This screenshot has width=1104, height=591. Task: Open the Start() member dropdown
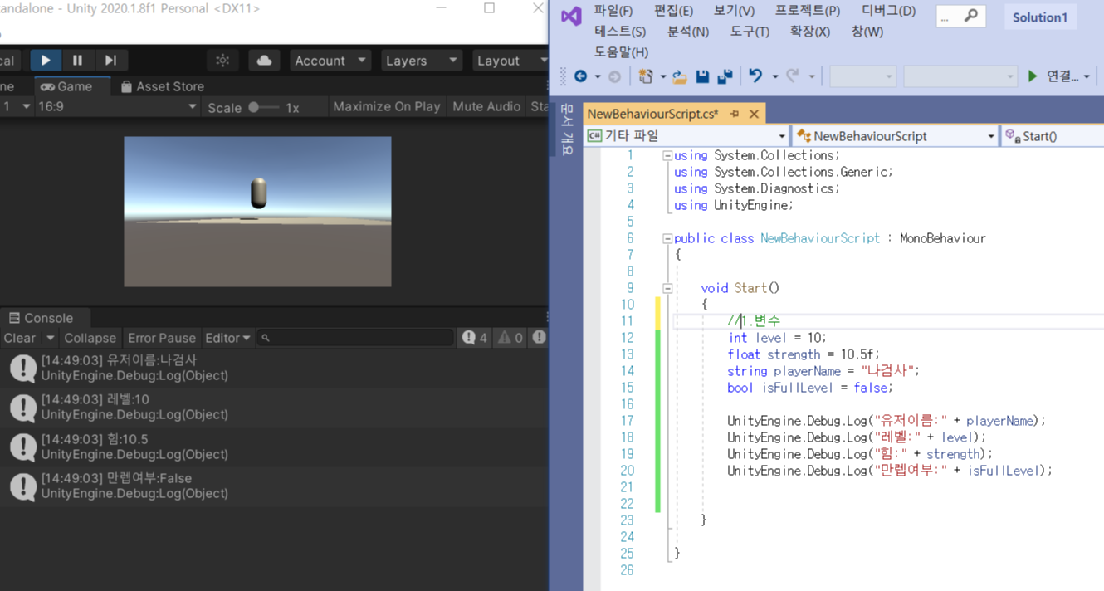[1053, 135]
